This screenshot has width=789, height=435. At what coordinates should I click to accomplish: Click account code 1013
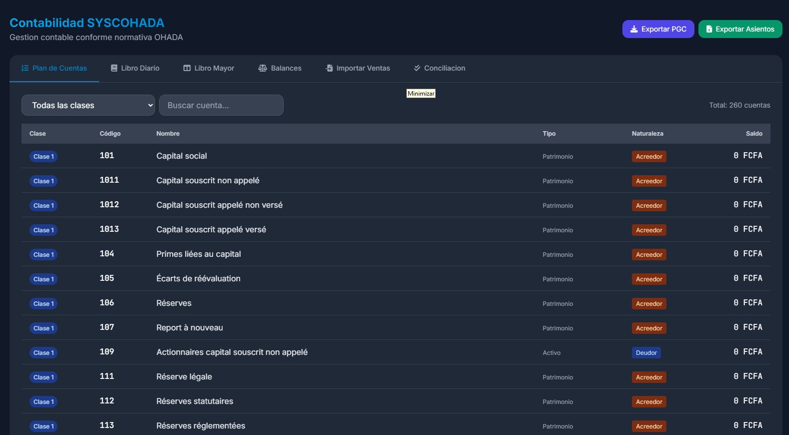click(x=109, y=229)
